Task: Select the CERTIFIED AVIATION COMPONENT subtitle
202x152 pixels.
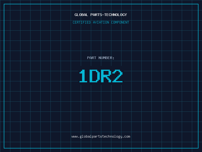Action: click(x=101, y=23)
